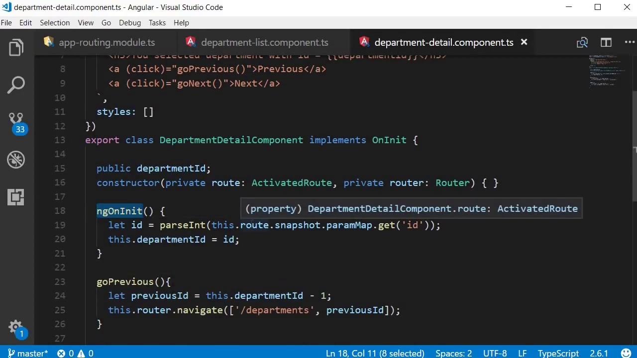This screenshot has height=358, width=637.
Task: Click the selected ngOnInit text on line 18
Action: tap(119, 211)
